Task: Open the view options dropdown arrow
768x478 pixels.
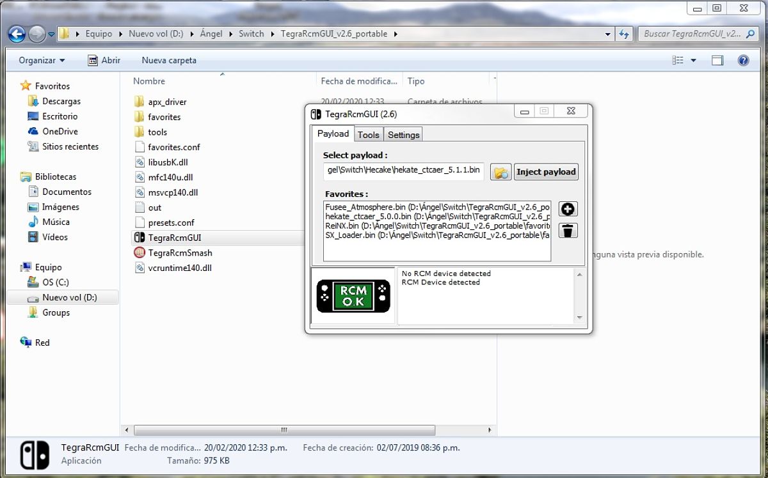Action: click(x=693, y=60)
